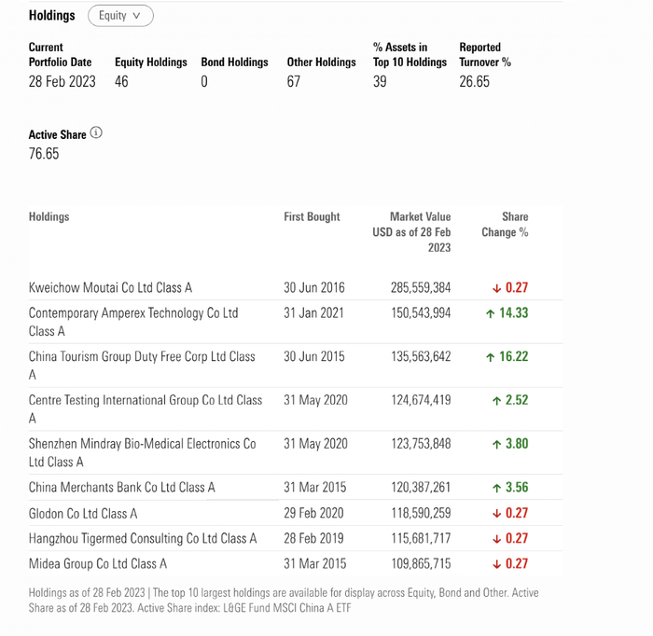
Task: Select the 120,387,261 market value cell
Action: [x=421, y=488]
